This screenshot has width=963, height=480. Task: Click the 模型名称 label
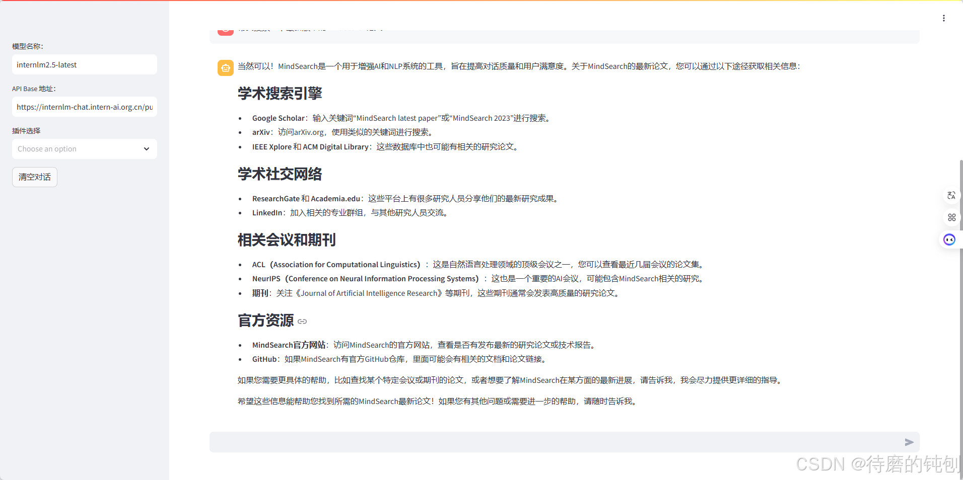pos(28,46)
